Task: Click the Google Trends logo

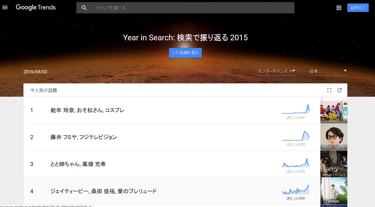Action: tap(36, 7)
